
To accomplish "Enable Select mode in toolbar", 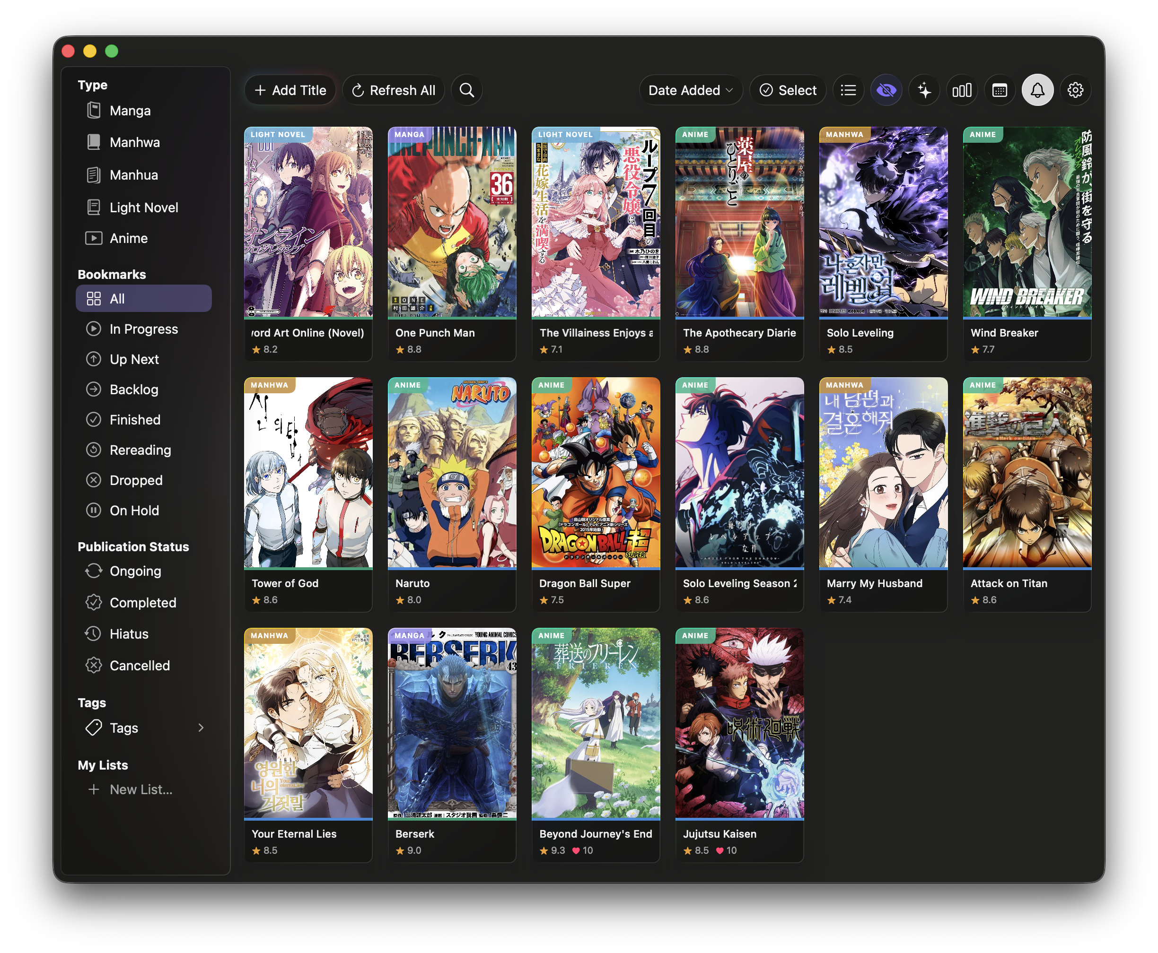I will coord(788,90).
